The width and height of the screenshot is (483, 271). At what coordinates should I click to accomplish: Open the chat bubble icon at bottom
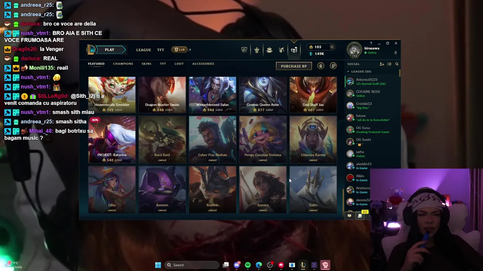click(x=349, y=216)
